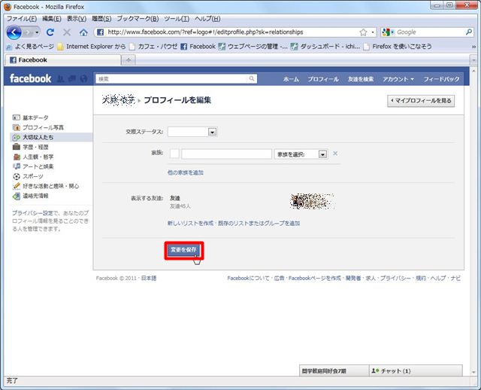Open the URL bar history dropdown arrow
This screenshot has height=390, width=481.
pos(373,32)
